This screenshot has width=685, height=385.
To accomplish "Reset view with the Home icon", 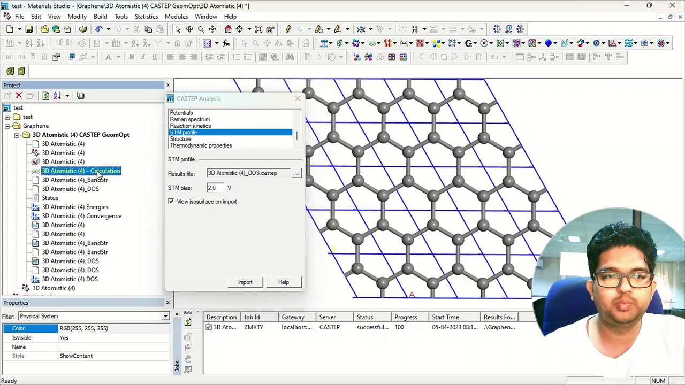I will click(229, 29).
